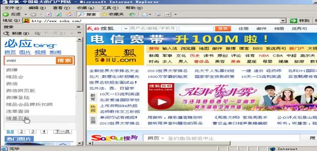Viewport: 317px width, 151px height.
Task: Click the 转到 Go button
Action: click(x=300, y=21)
